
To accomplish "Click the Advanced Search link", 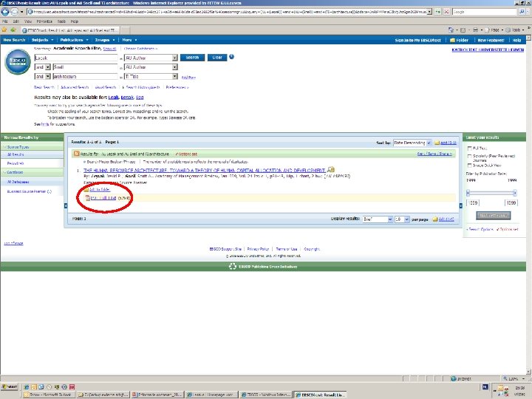I will 75,87.
